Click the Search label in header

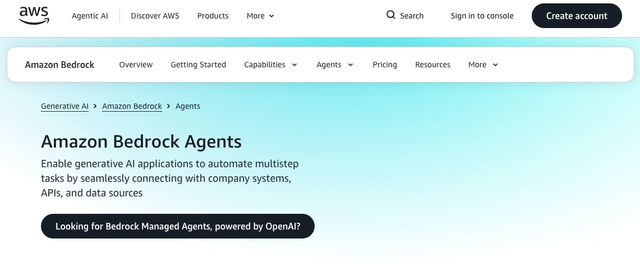pos(412,16)
